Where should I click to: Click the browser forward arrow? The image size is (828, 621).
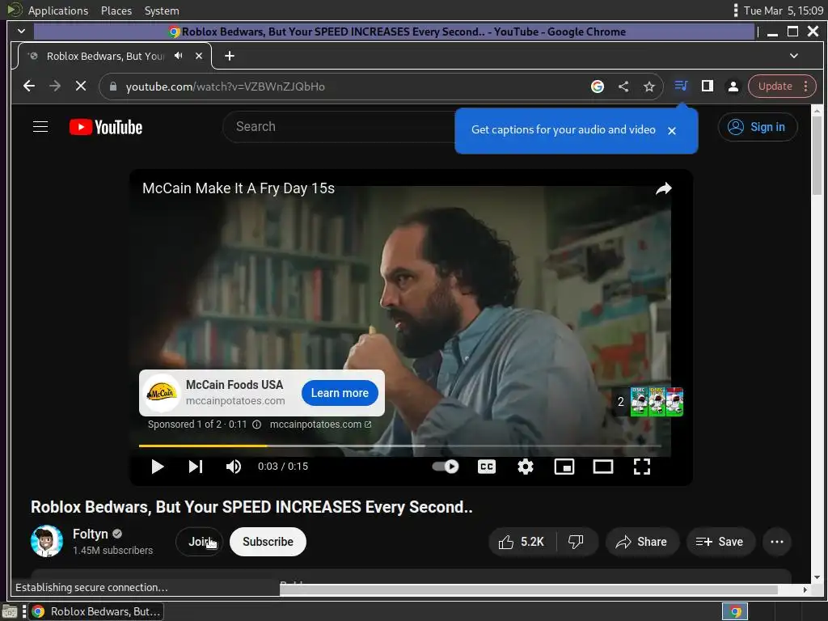55,86
